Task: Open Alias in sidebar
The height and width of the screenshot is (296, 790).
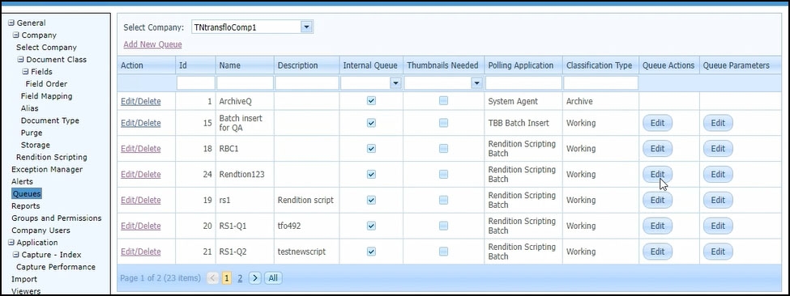Action: click(29, 108)
